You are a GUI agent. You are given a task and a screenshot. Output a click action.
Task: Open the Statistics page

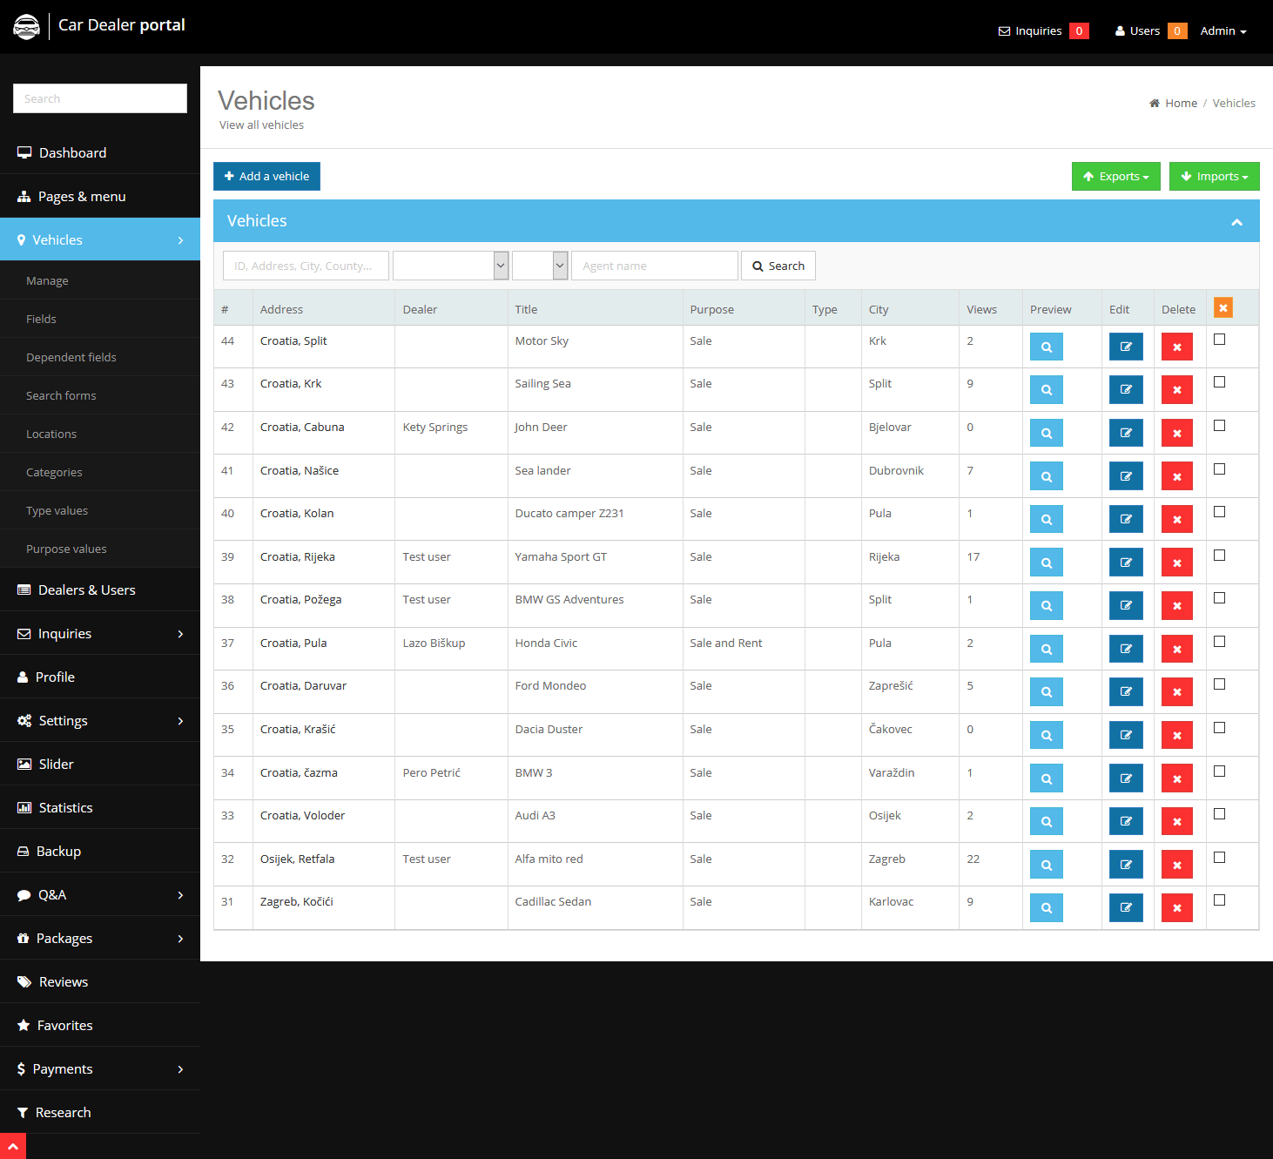[64, 807]
